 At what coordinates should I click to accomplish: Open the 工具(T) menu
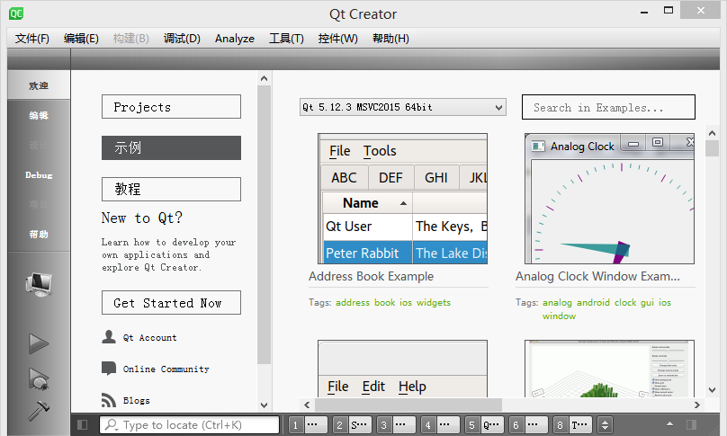286,39
